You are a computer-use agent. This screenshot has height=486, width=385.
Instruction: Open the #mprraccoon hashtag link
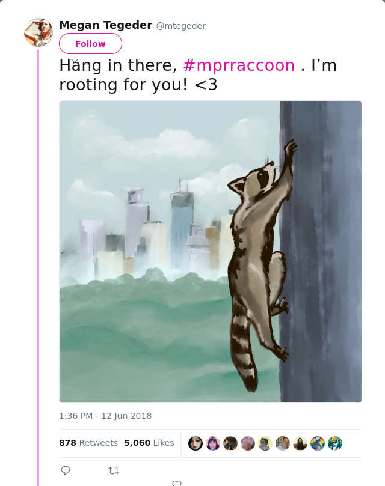click(239, 65)
